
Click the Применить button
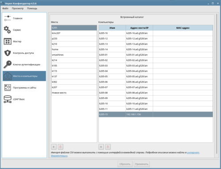[141, 164]
